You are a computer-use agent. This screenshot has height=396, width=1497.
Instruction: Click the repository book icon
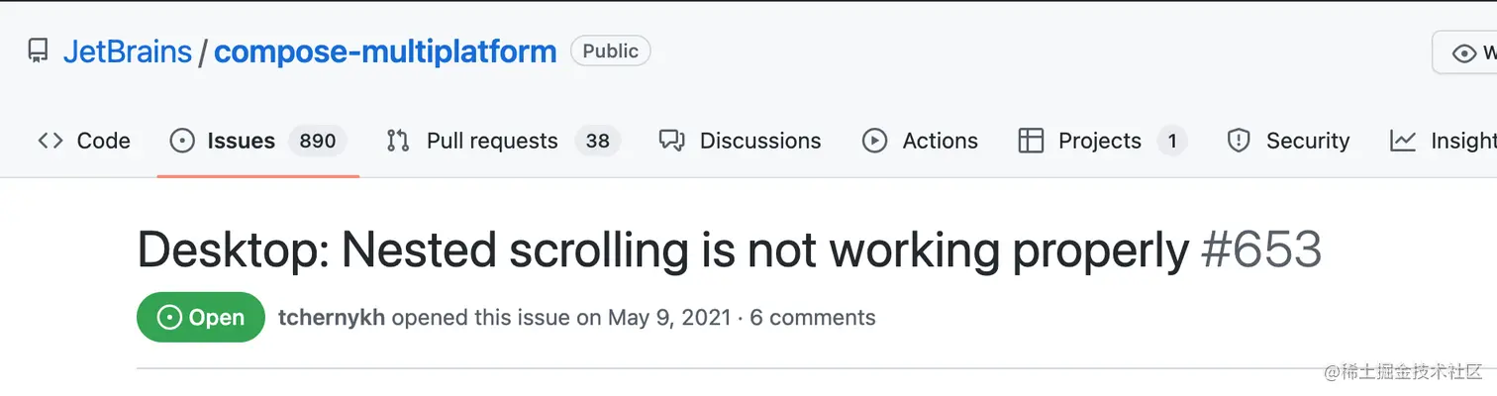click(38, 51)
